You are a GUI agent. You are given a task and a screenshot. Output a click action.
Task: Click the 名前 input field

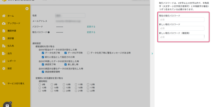(x=70, y=15)
